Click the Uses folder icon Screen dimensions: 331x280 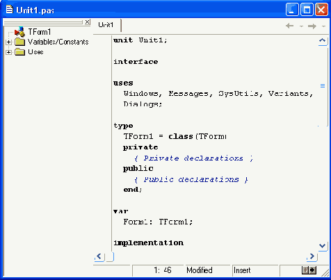click(x=19, y=52)
